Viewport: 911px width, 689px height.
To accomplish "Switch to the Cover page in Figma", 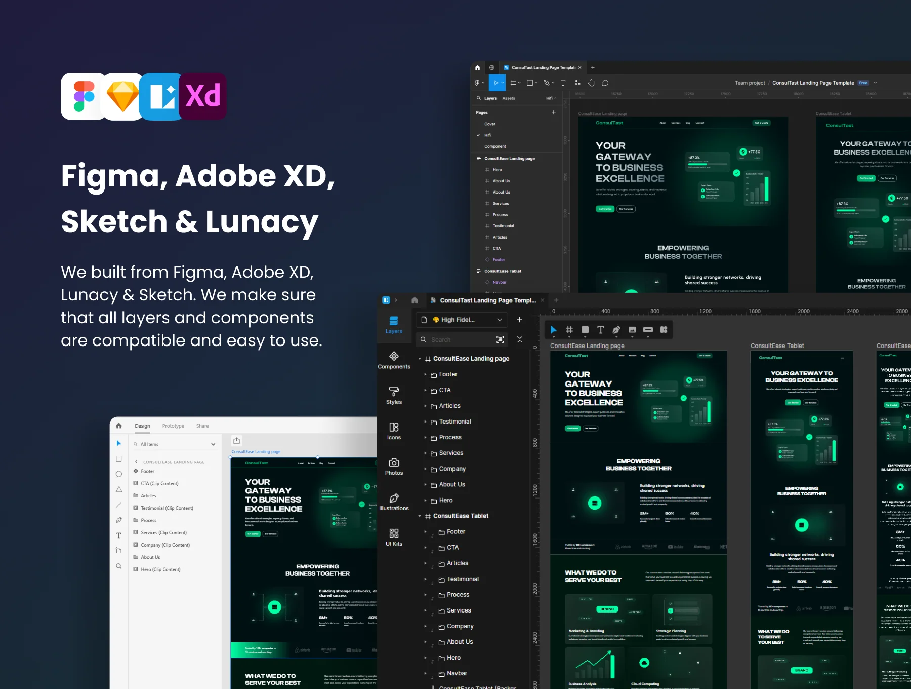I will click(490, 124).
